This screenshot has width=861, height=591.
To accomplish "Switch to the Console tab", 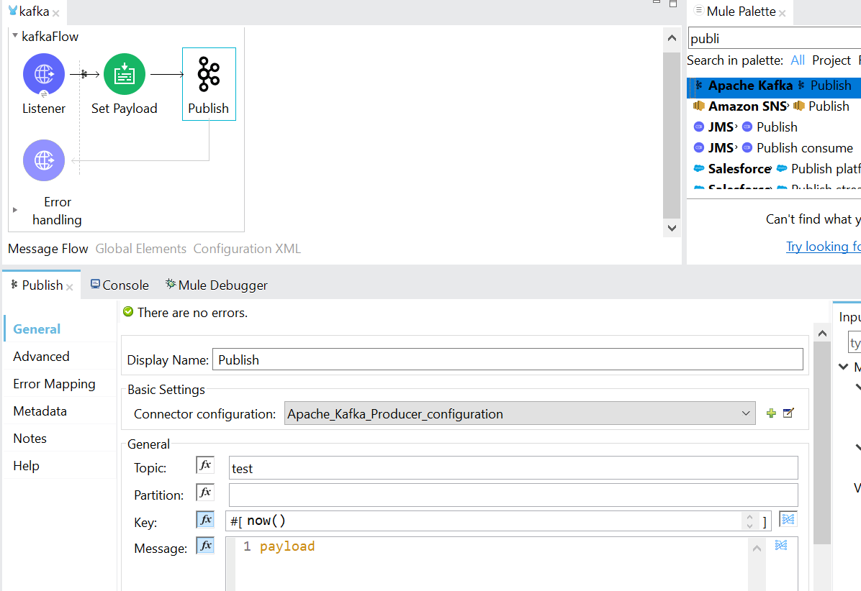I will [x=119, y=285].
